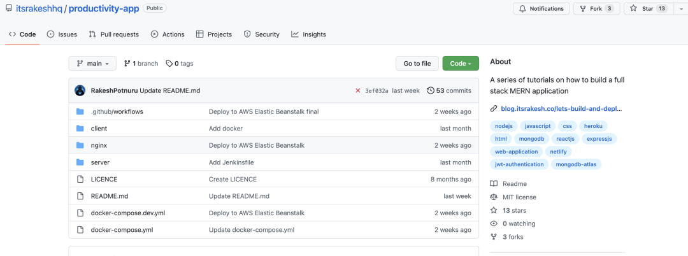The width and height of the screenshot is (688, 256).
Task: Click the Go to file button
Action: 417,64
